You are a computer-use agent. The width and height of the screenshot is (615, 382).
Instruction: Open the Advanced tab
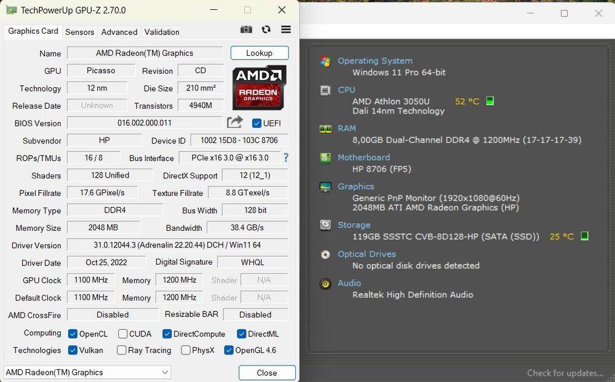coord(119,32)
